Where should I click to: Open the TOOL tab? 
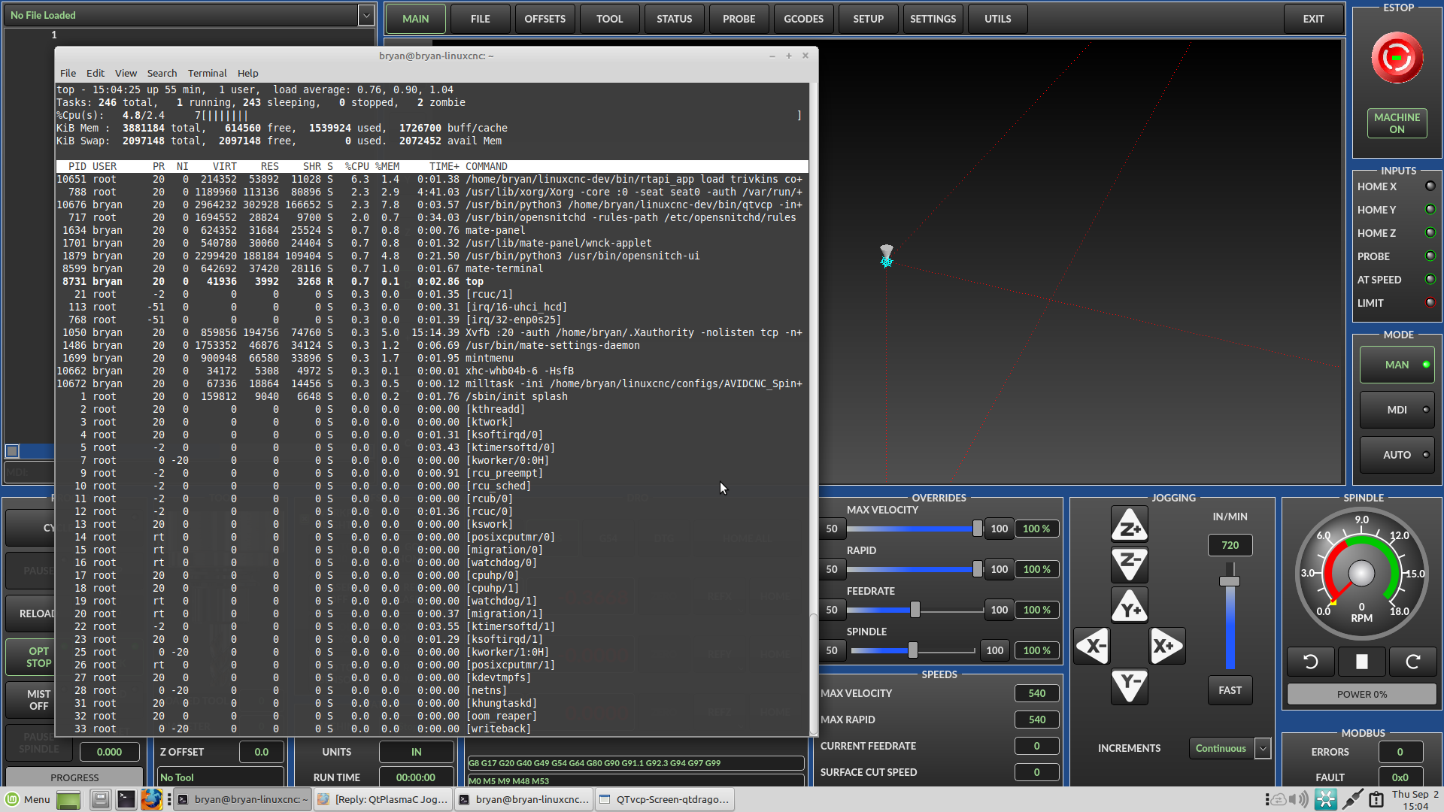(610, 19)
